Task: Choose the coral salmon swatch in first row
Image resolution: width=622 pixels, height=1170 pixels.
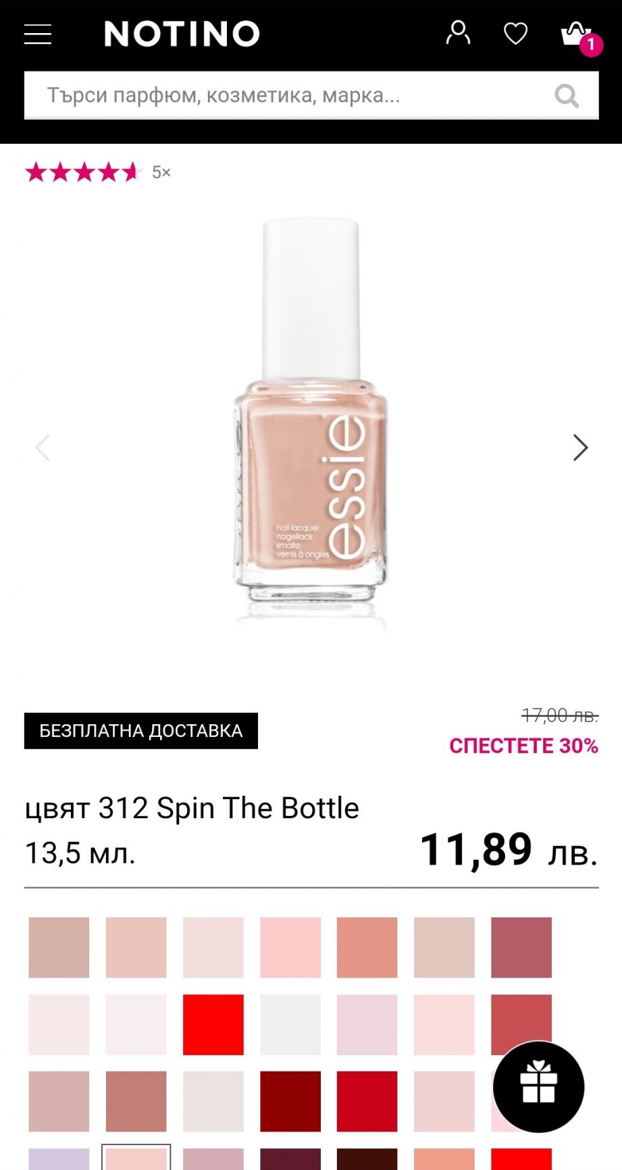Action: [x=367, y=947]
